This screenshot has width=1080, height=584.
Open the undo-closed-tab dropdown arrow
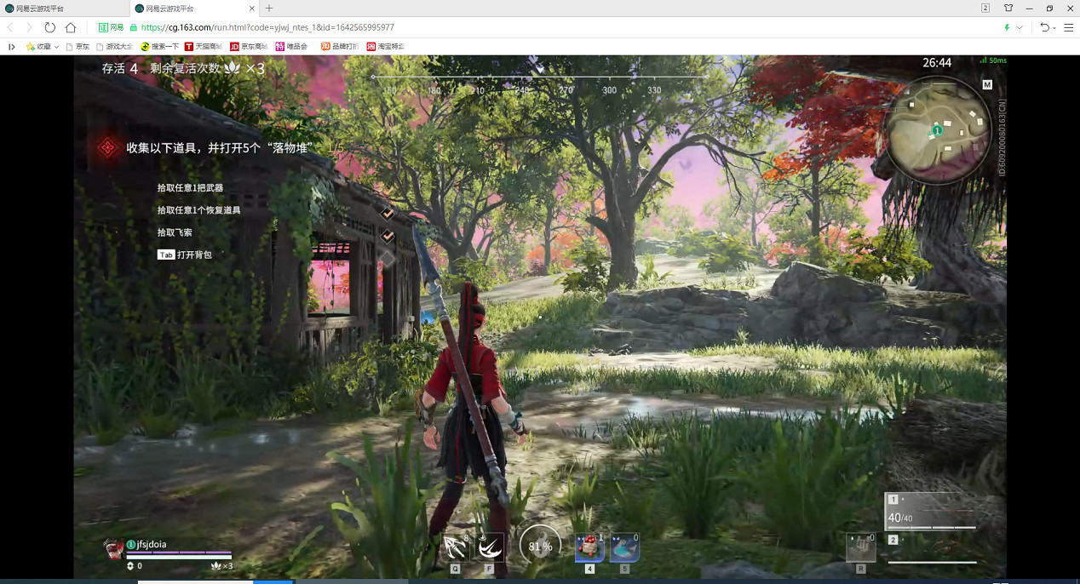(x=1054, y=27)
